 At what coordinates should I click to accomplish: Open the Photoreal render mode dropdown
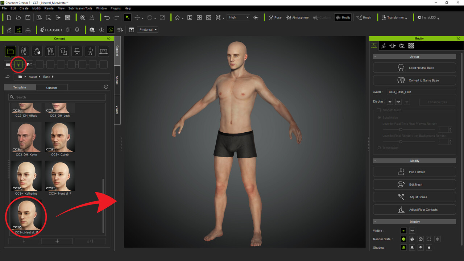148,30
